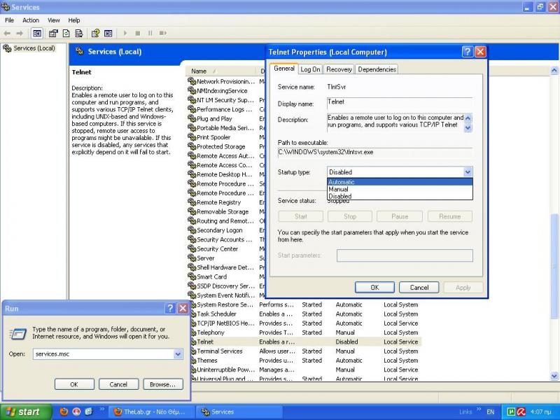Click the gear icon of Print Spooler service

pos(192,137)
